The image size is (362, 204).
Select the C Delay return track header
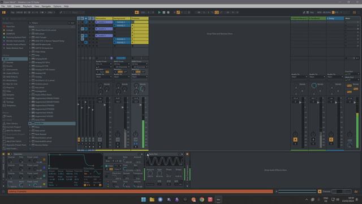click(x=335, y=18)
